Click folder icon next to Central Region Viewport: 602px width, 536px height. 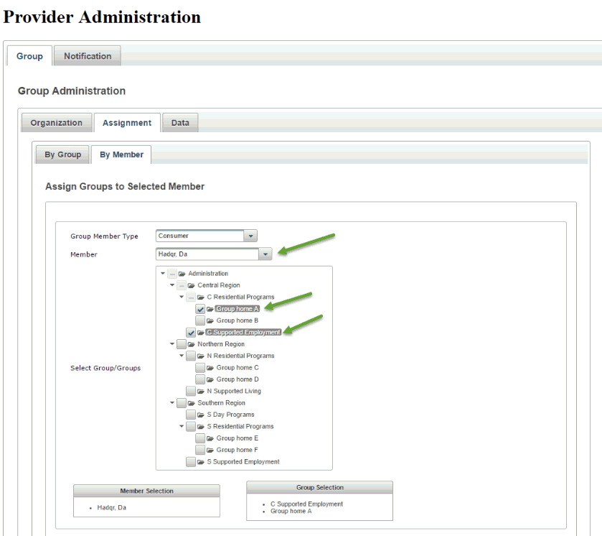coord(192,285)
